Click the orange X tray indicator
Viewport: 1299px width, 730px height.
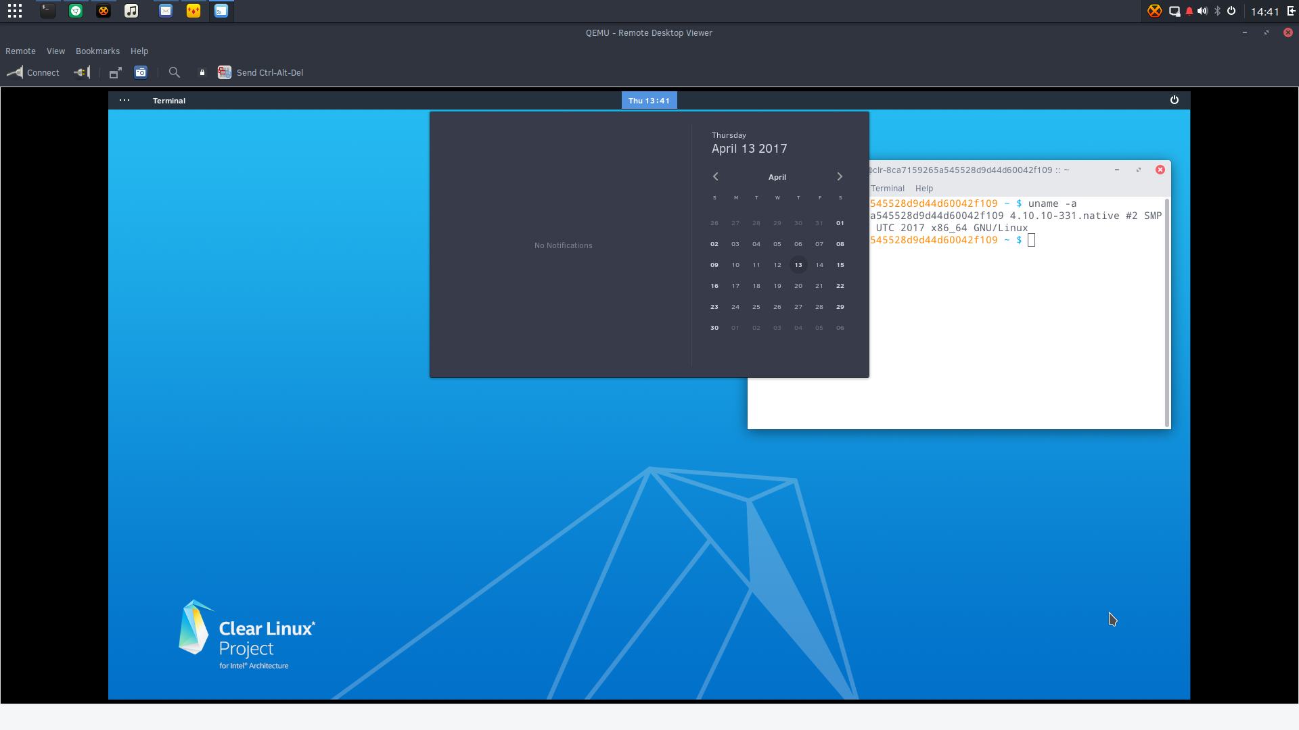click(x=1155, y=11)
